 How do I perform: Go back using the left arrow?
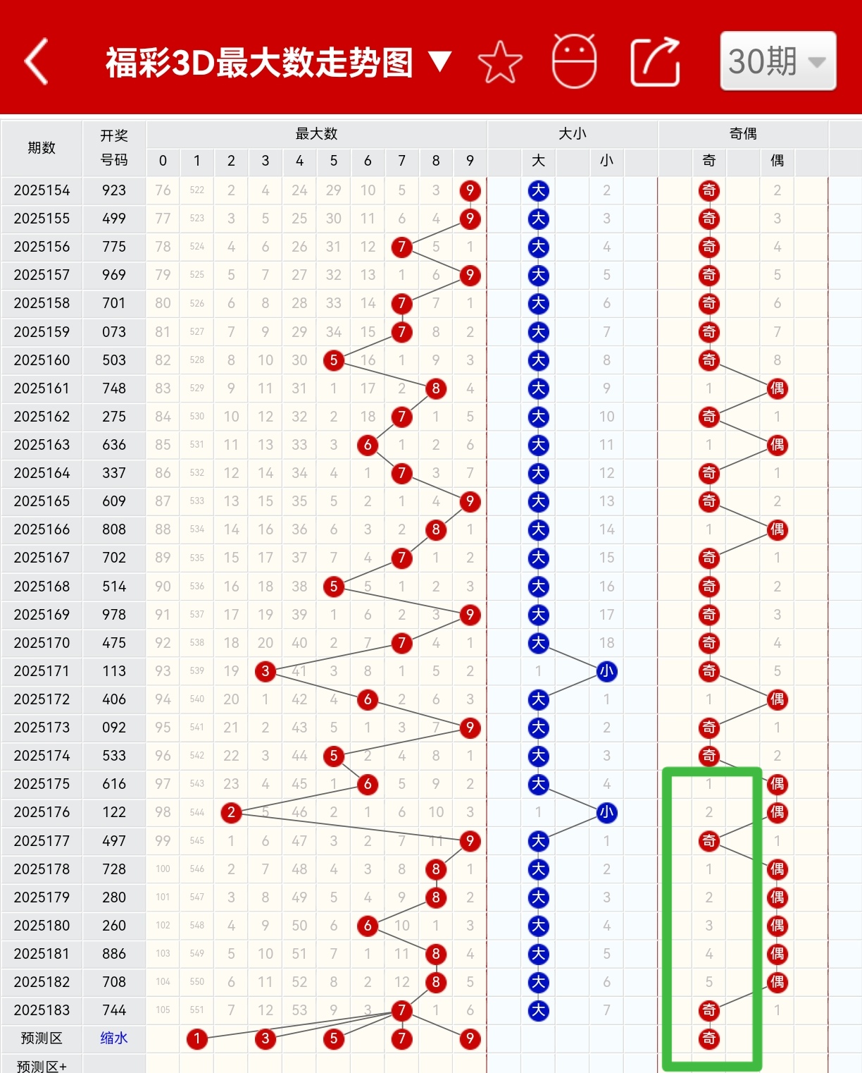37,62
